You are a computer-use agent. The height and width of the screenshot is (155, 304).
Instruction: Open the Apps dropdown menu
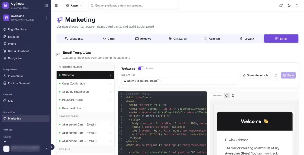(74, 6)
